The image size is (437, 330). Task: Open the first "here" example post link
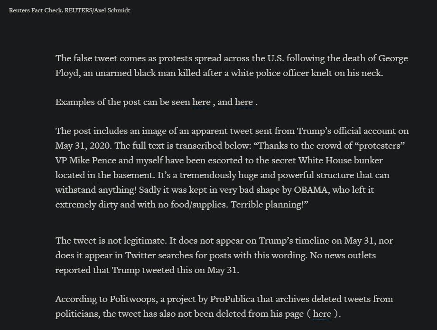click(x=201, y=102)
